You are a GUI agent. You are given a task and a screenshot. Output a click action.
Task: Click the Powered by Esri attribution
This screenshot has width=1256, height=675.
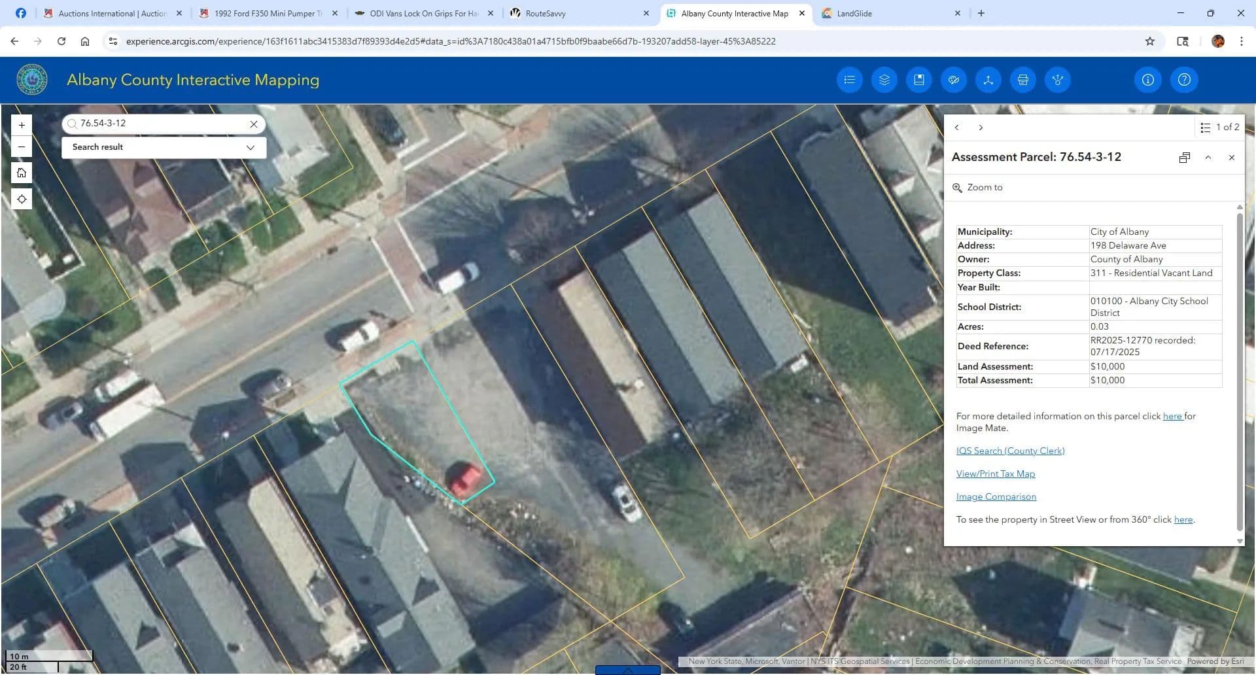point(1215,661)
